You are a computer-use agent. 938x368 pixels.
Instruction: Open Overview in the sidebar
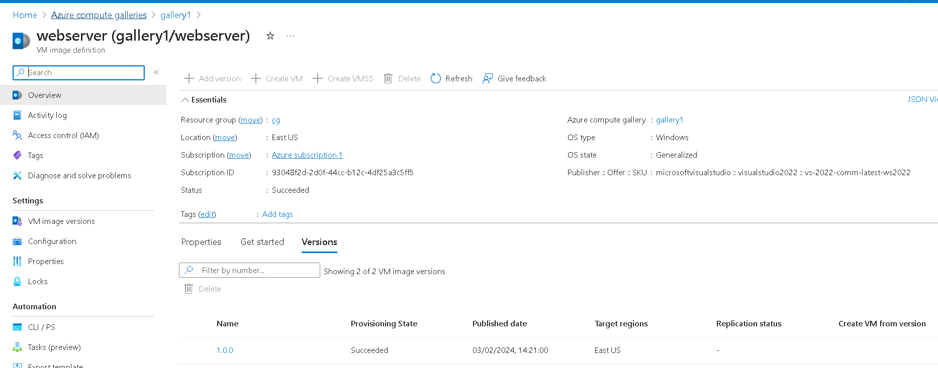(83, 95)
